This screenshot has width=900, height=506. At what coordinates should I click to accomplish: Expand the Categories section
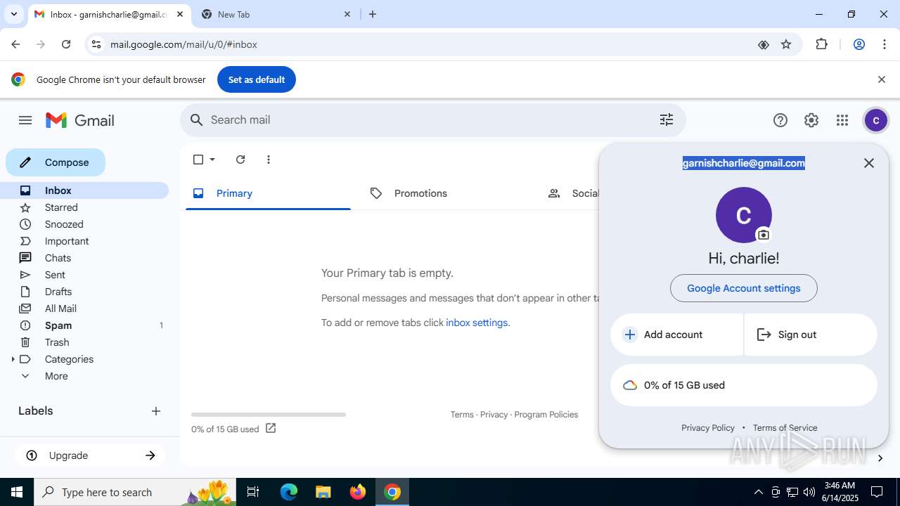point(13,359)
